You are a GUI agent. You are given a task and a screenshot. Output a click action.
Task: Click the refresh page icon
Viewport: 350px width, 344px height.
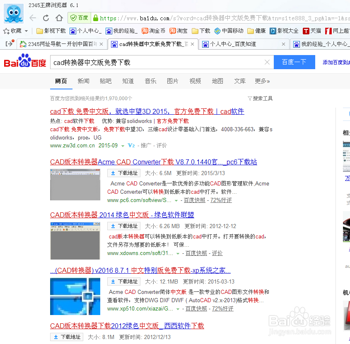coord(45,18)
